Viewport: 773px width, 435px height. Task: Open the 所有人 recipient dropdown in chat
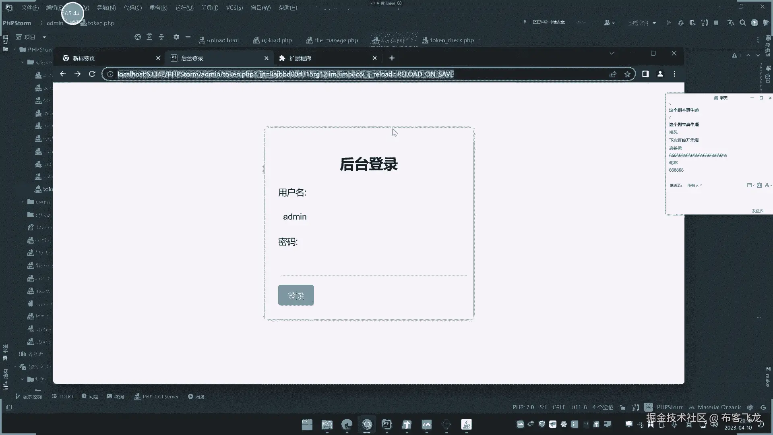tap(694, 185)
